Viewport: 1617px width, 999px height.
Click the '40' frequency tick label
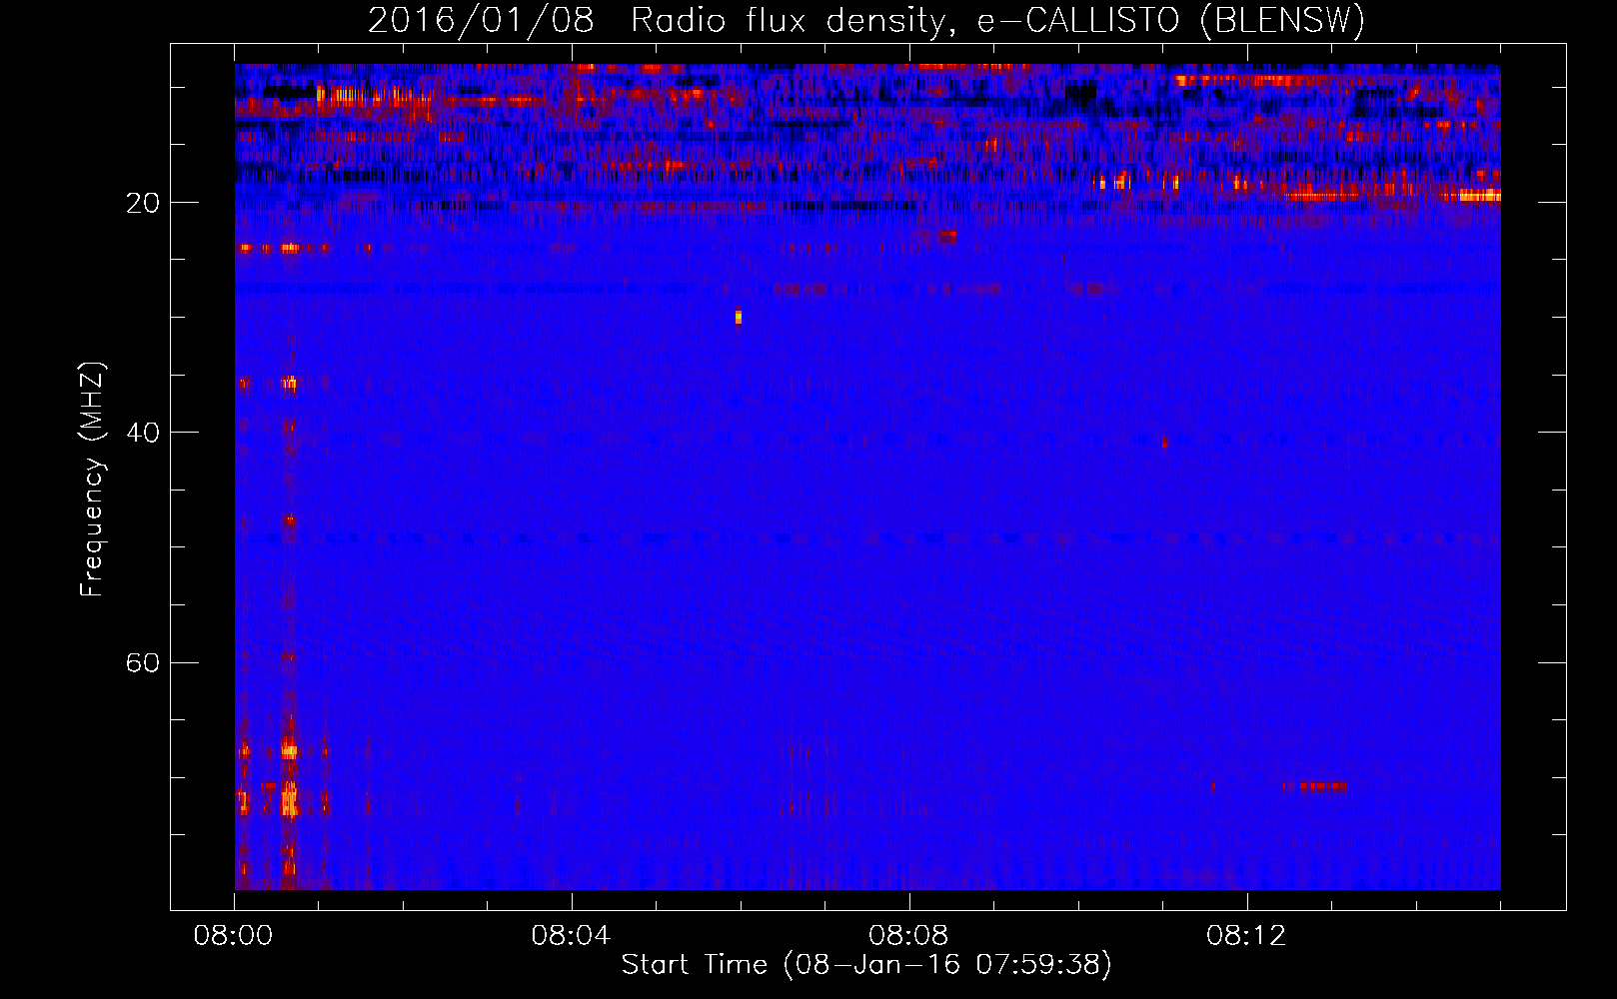[143, 434]
